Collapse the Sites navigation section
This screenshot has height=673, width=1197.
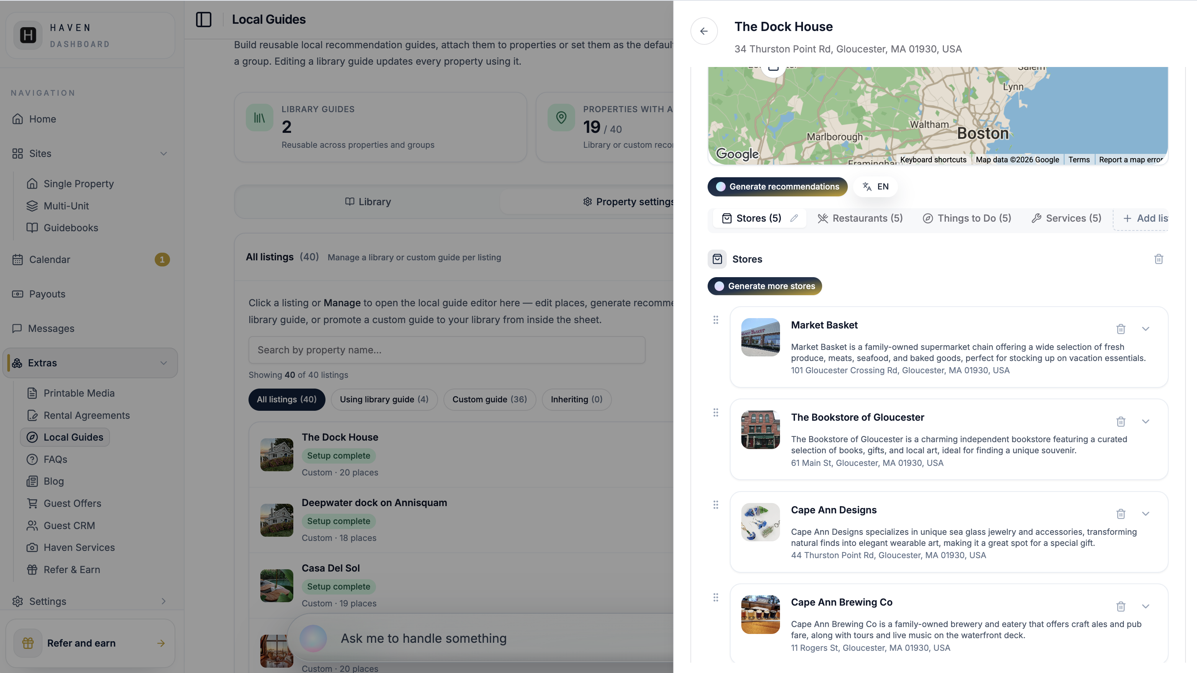coord(164,154)
